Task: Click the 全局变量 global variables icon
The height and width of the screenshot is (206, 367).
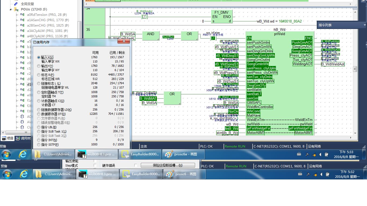Action: click(x=16, y=4)
